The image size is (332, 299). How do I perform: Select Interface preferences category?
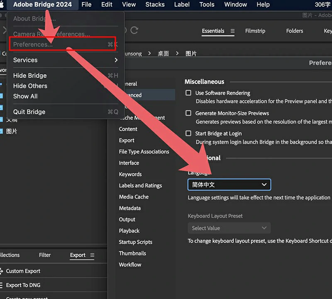(x=129, y=163)
